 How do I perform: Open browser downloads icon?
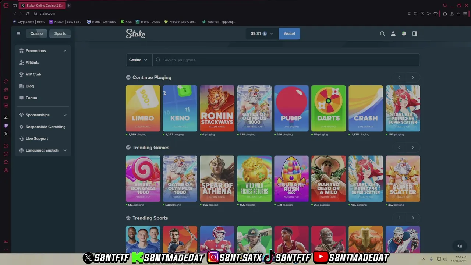458,14
